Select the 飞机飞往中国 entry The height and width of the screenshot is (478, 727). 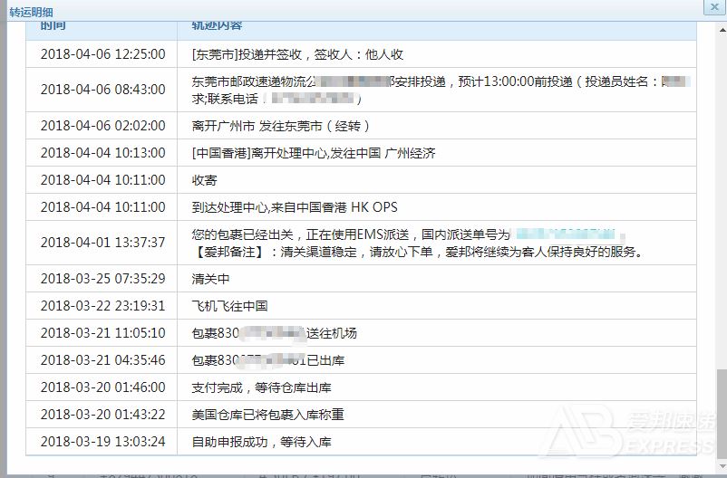coord(229,306)
